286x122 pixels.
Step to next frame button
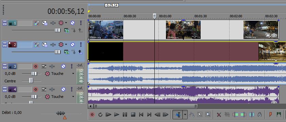pos(165,115)
